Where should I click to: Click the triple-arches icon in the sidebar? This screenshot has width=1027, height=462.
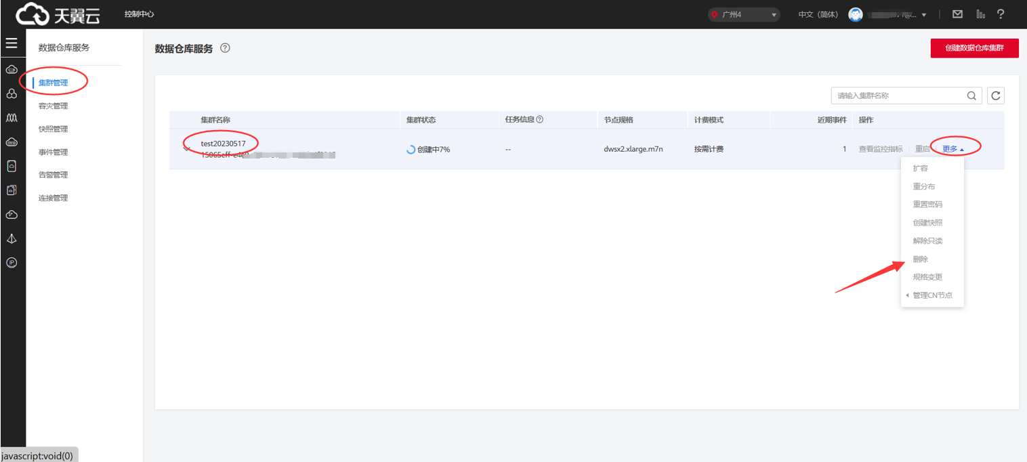12,118
